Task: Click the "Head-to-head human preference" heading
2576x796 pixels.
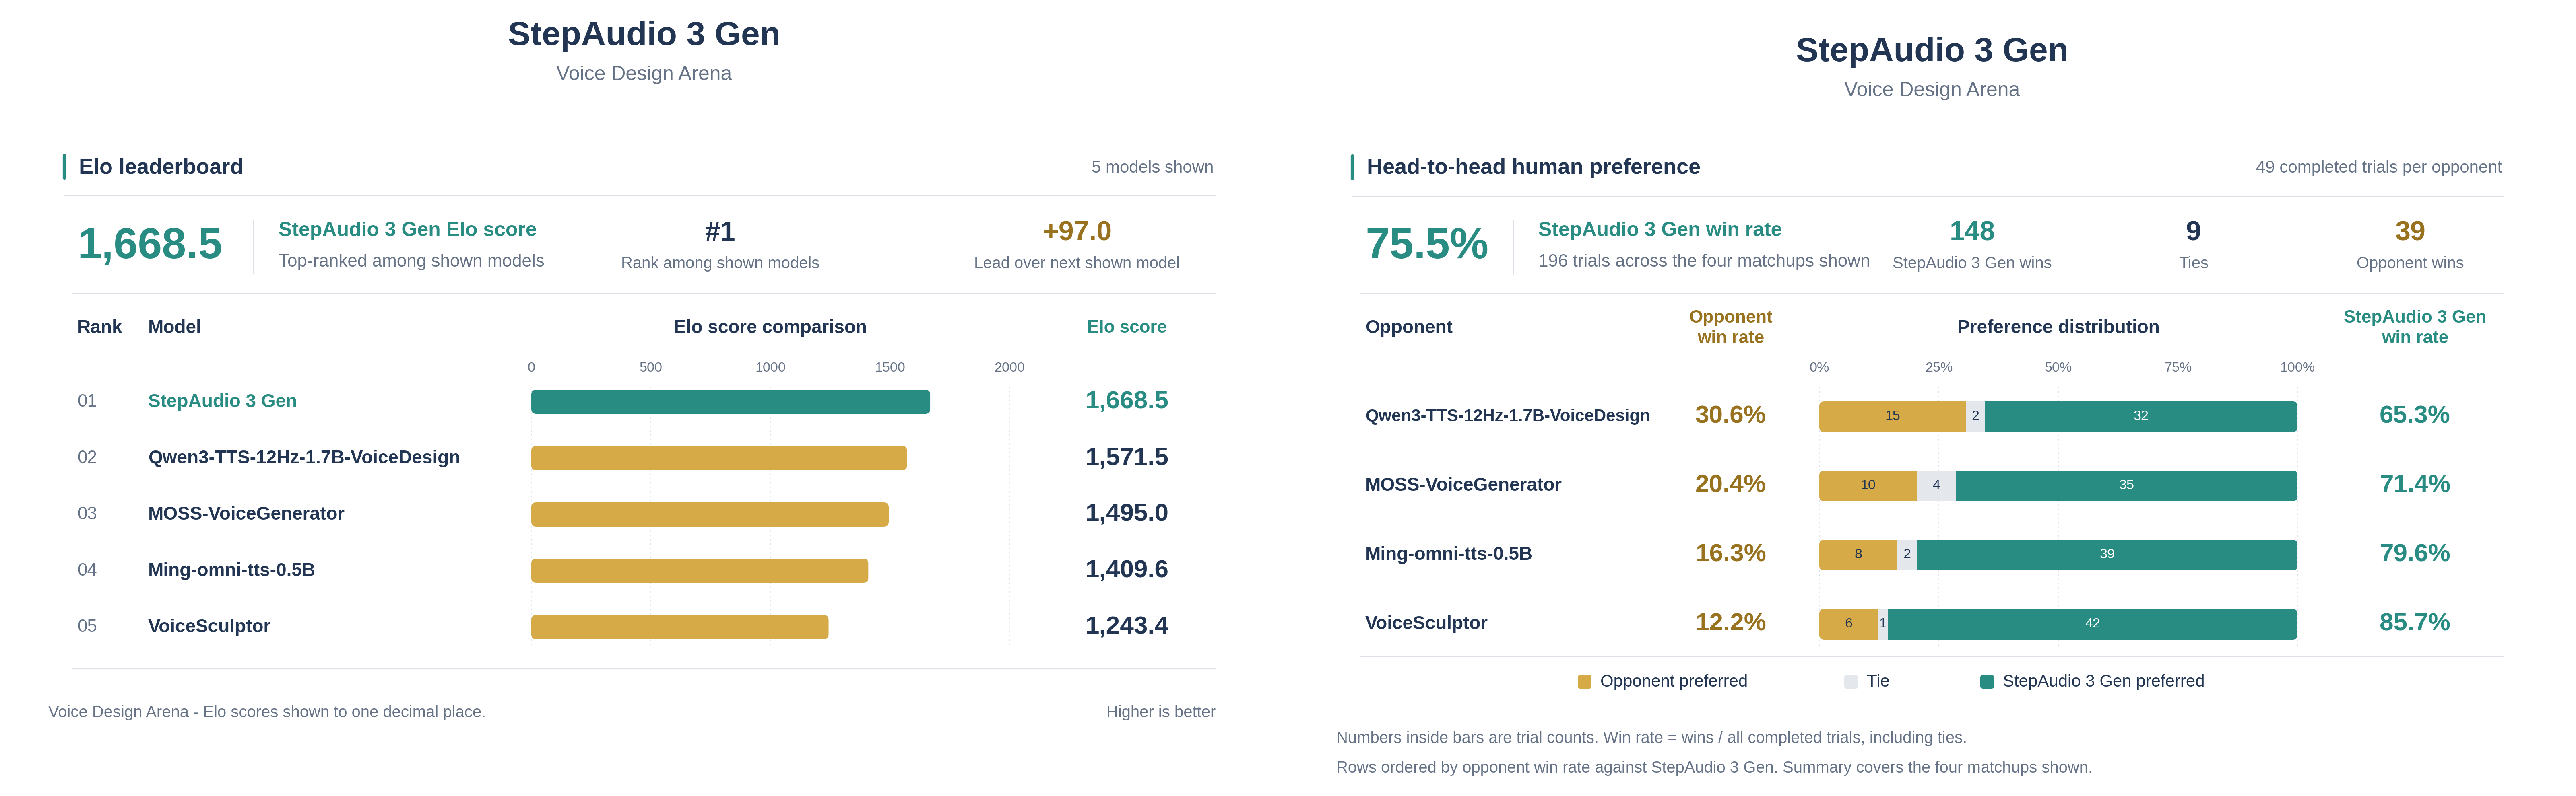Action: click(1533, 167)
